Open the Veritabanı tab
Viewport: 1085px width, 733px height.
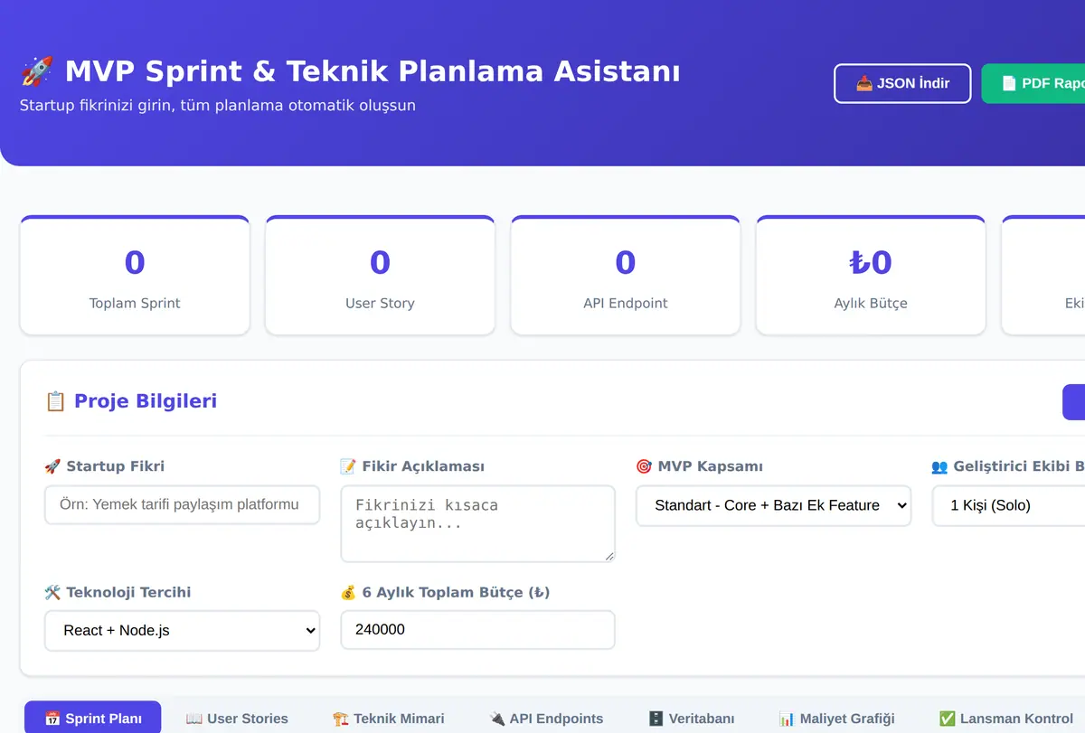click(x=692, y=719)
